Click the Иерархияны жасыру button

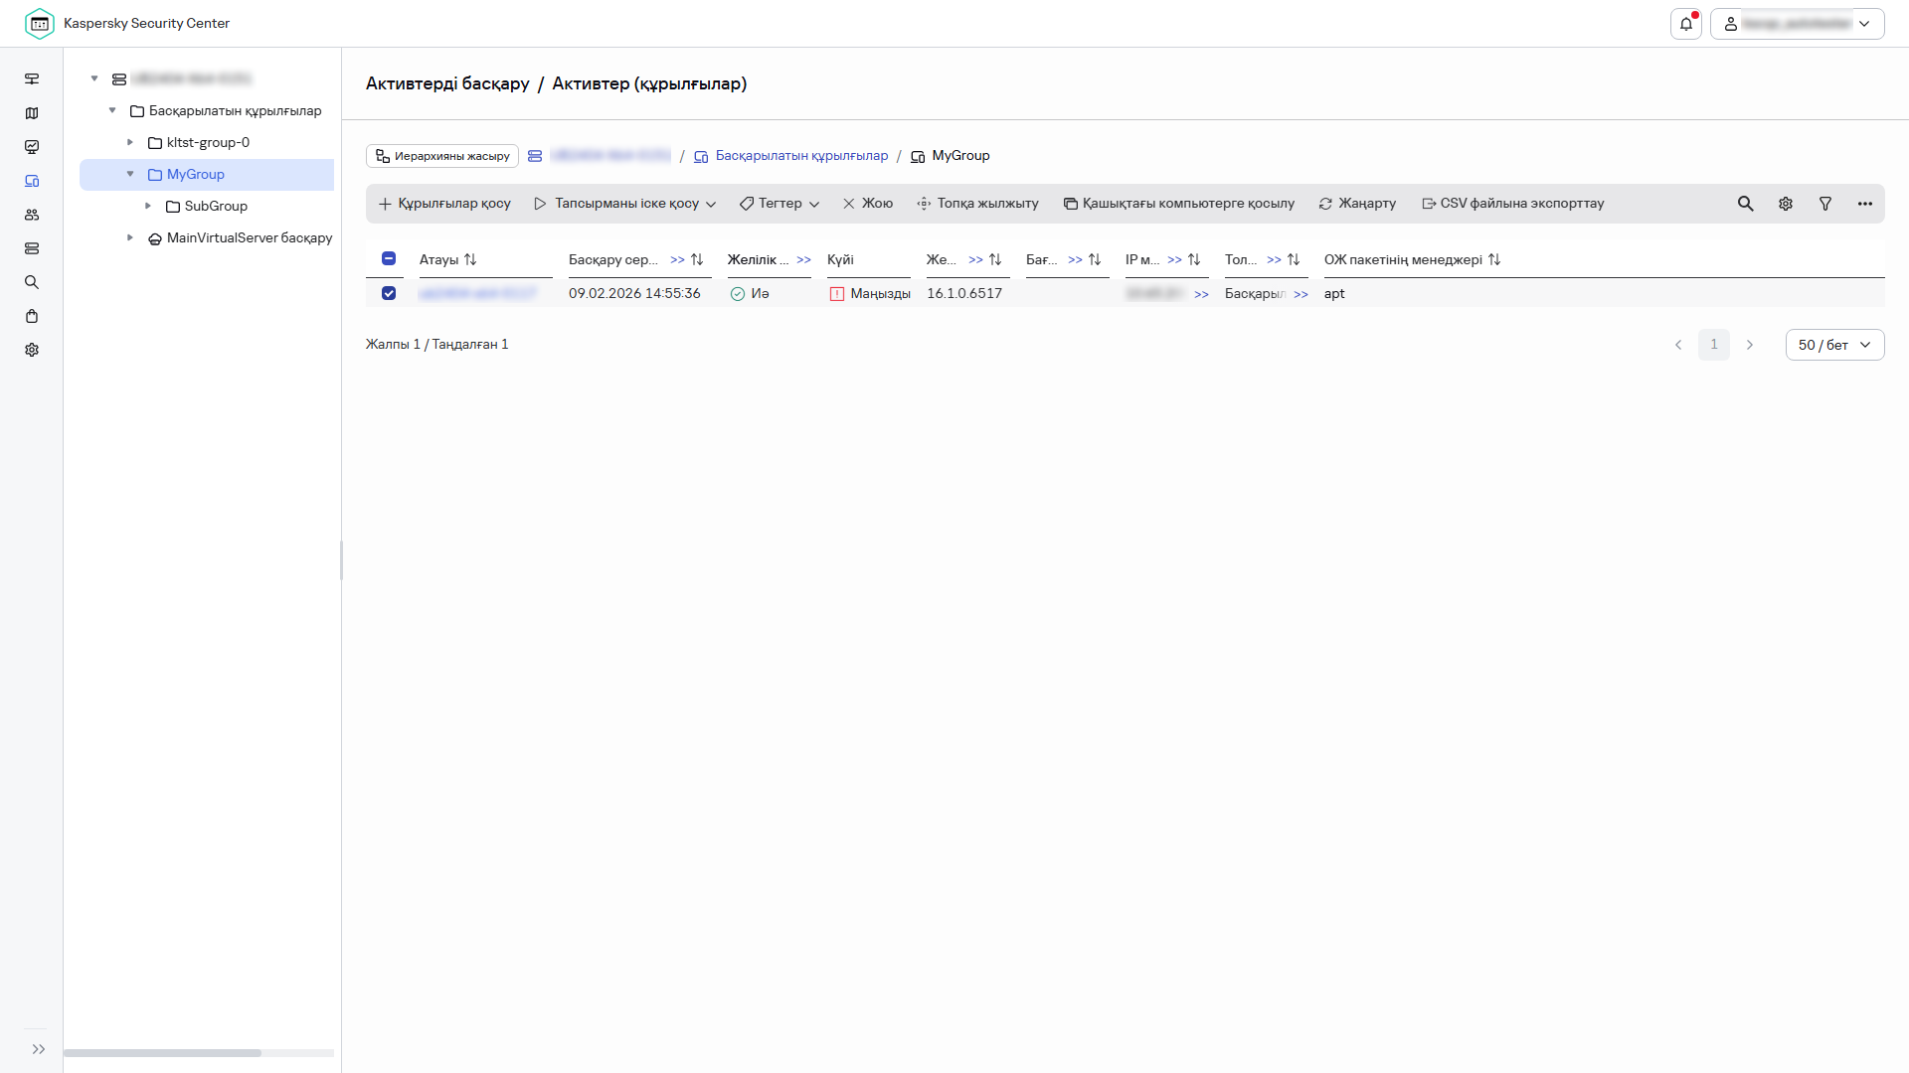(442, 156)
